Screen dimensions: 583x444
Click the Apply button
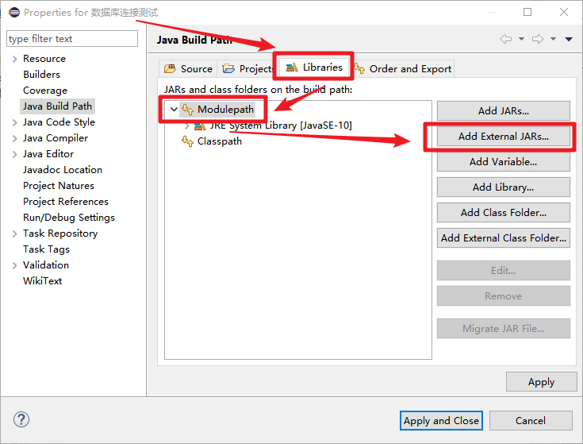click(541, 381)
